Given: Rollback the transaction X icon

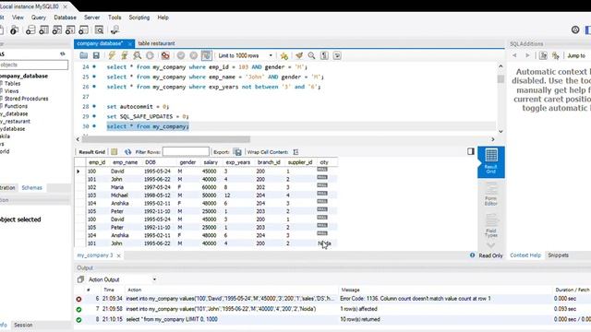Looking at the screenshot, I should (194, 55).
